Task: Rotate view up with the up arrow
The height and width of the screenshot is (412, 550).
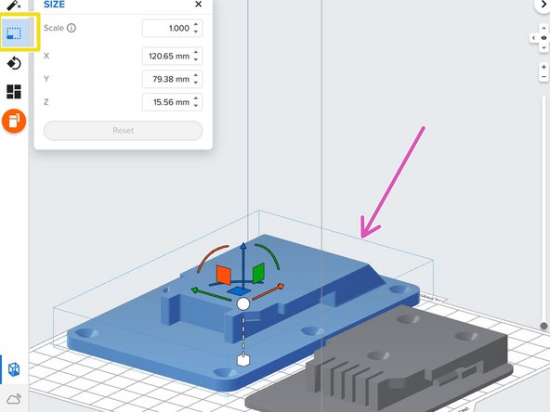Action: pos(544,28)
